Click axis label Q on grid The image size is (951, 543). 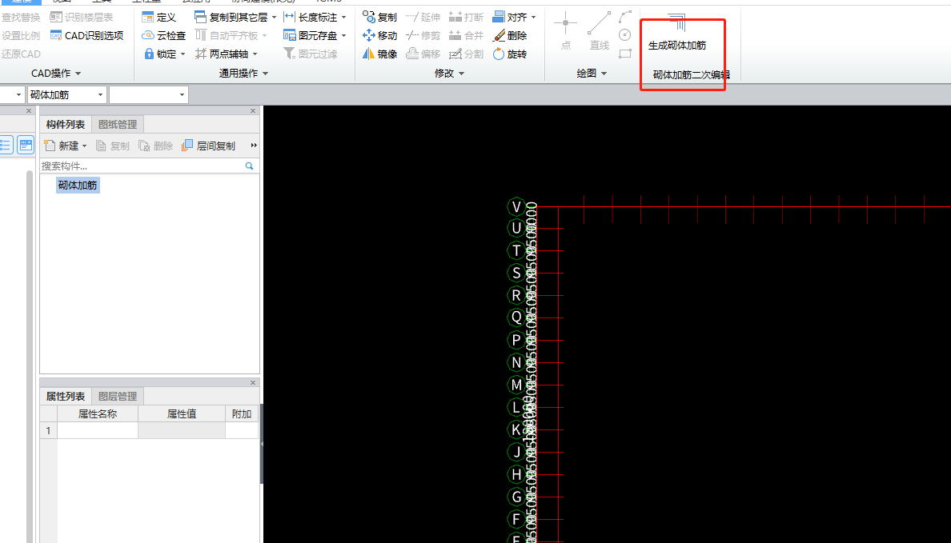tap(516, 317)
